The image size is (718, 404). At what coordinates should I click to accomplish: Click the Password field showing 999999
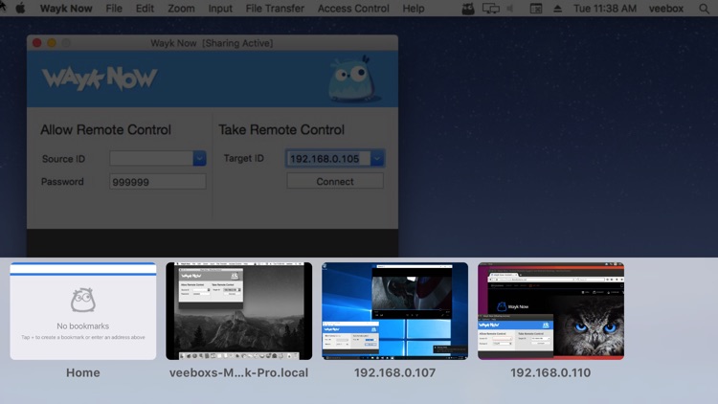pos(158,182)
